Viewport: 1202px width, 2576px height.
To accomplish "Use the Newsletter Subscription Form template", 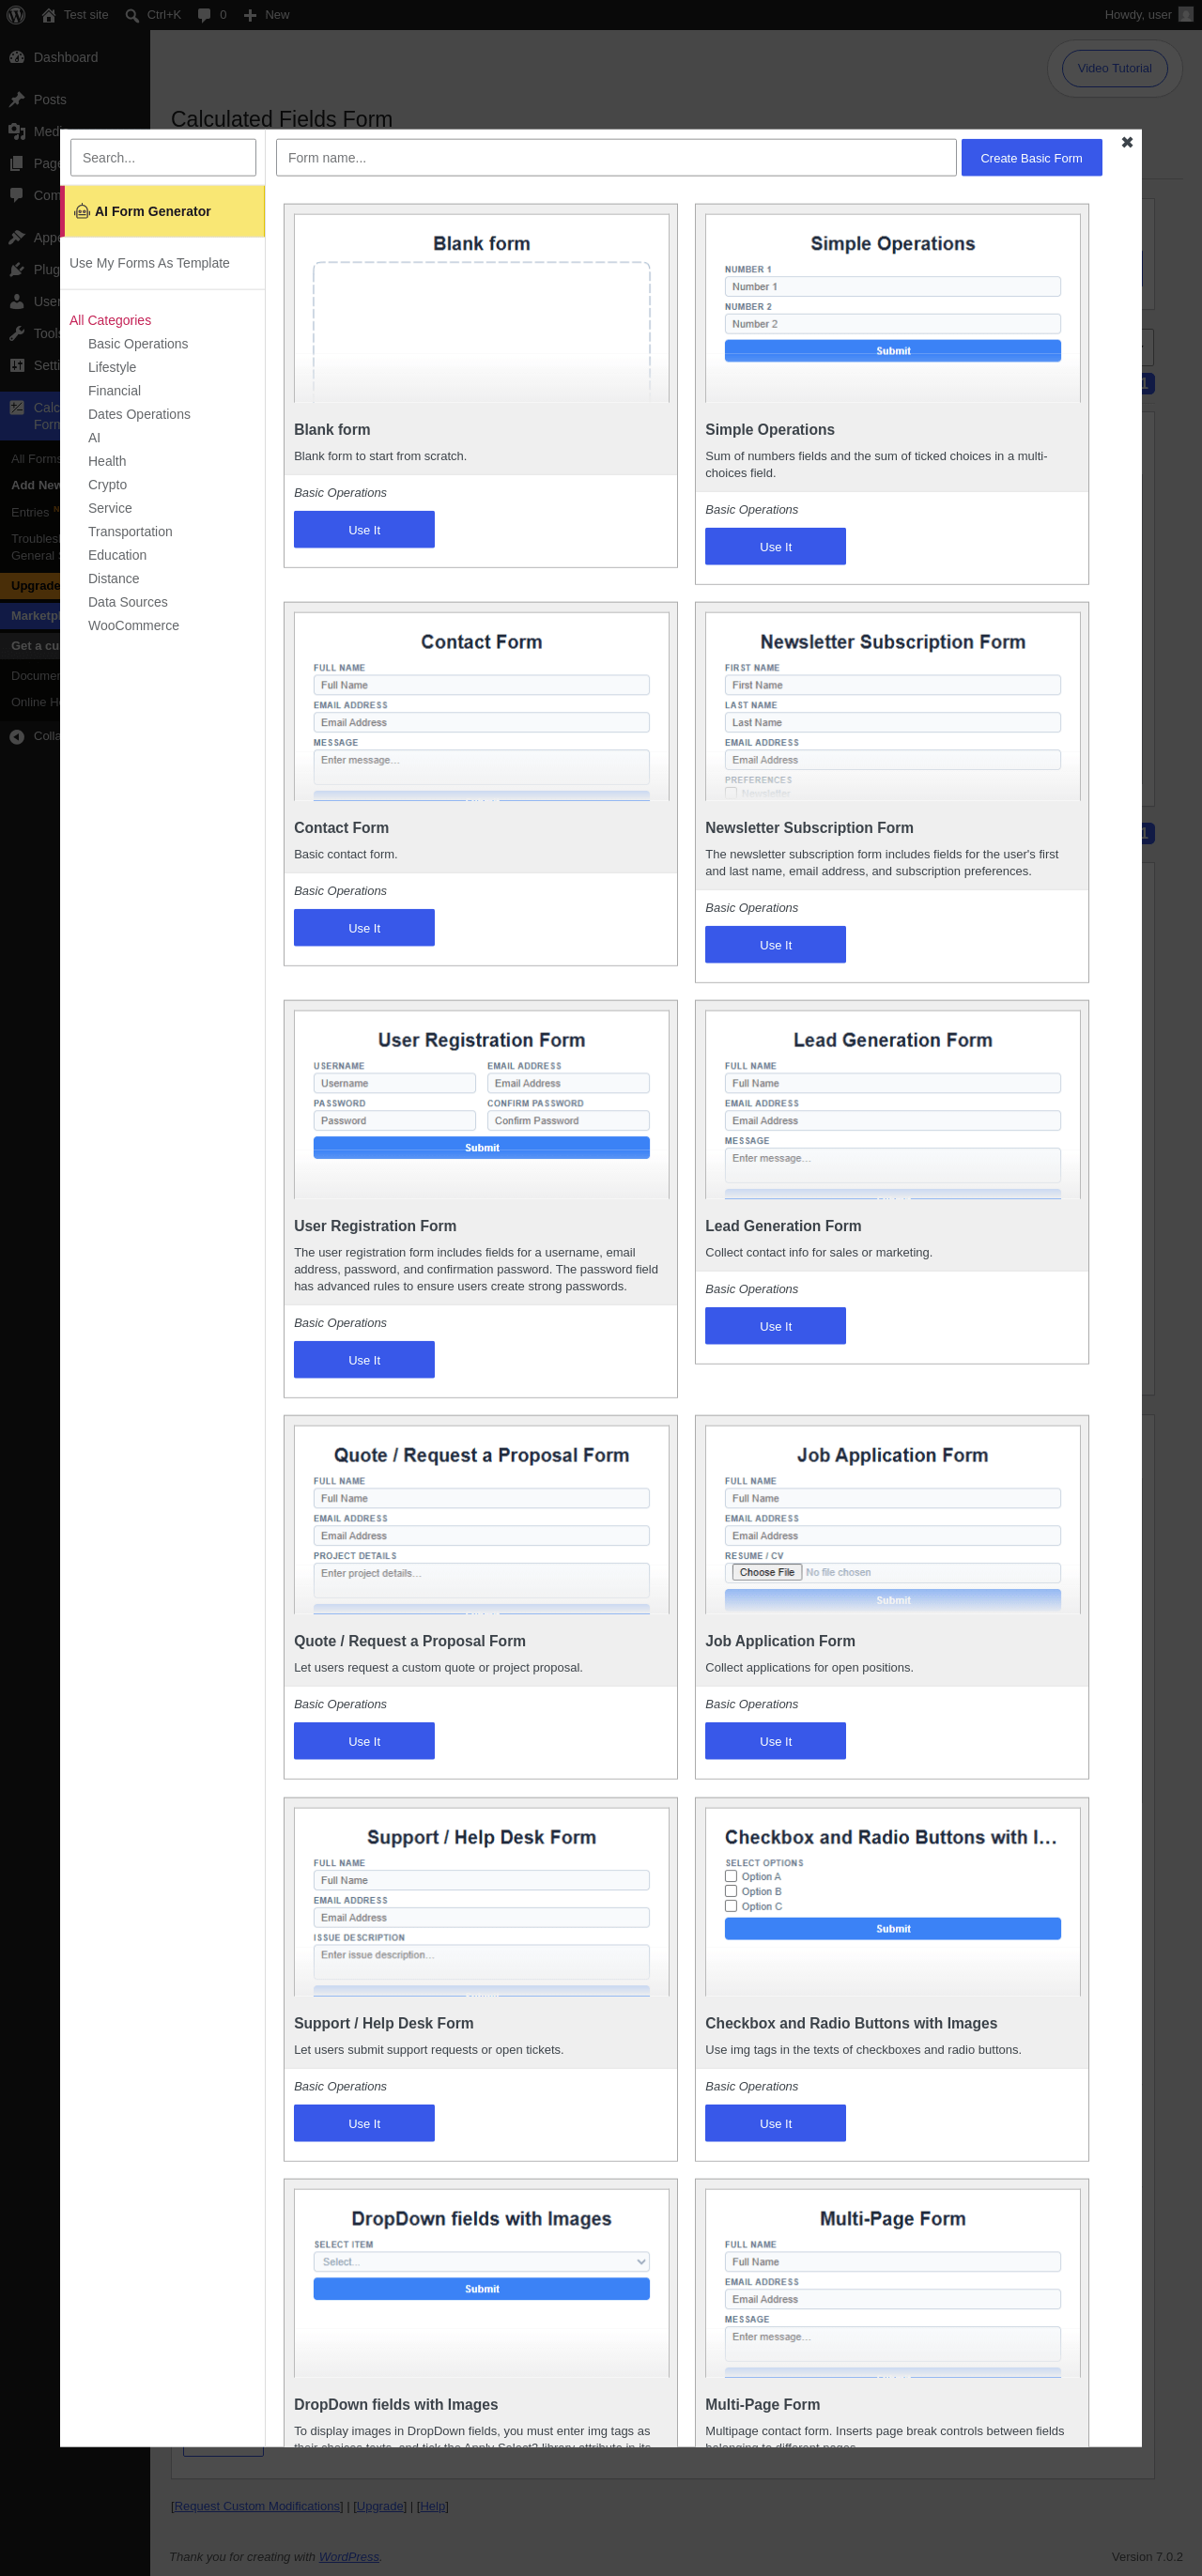I will point(775,945).
